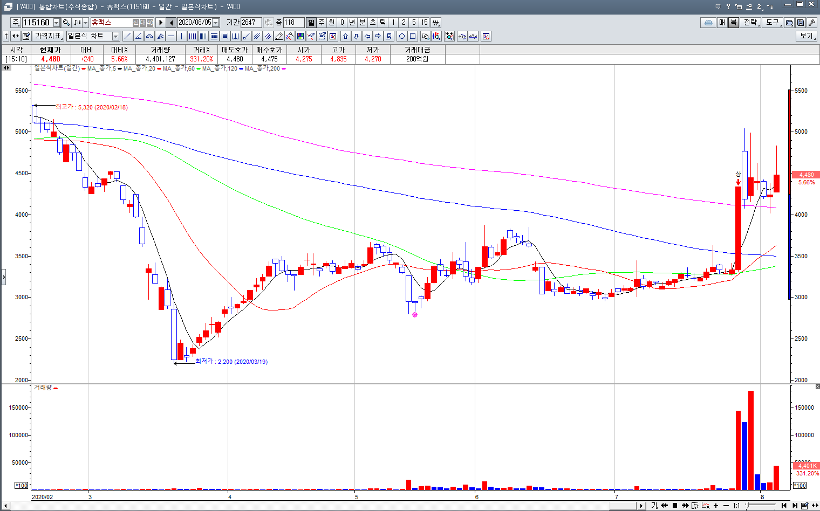820x511 pixels.
Task: Toggle the 복 button on
Action: (733, 23)
